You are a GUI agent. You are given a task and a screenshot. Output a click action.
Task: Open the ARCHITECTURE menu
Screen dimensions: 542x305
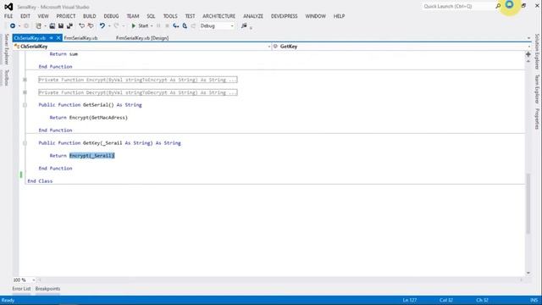tap(218, 16)
